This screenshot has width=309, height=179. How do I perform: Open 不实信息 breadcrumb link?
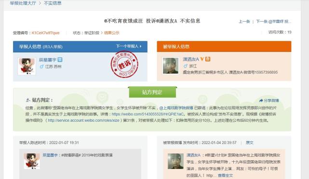[53, 3]
